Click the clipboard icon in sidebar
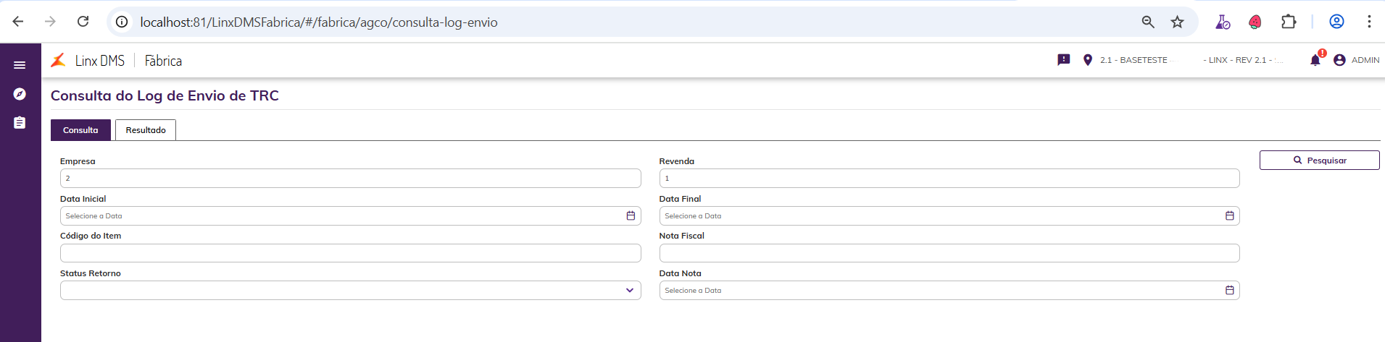This screenshot has width=1385, height=342. [x=20, y=123]
